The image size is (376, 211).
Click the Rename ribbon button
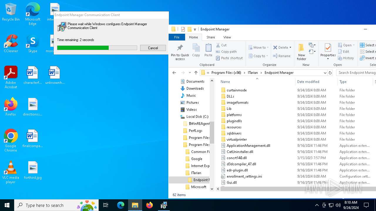point(282,56)
